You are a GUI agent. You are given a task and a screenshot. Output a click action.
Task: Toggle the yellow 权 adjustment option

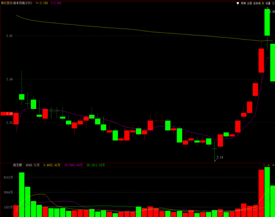tap(263, 3)
